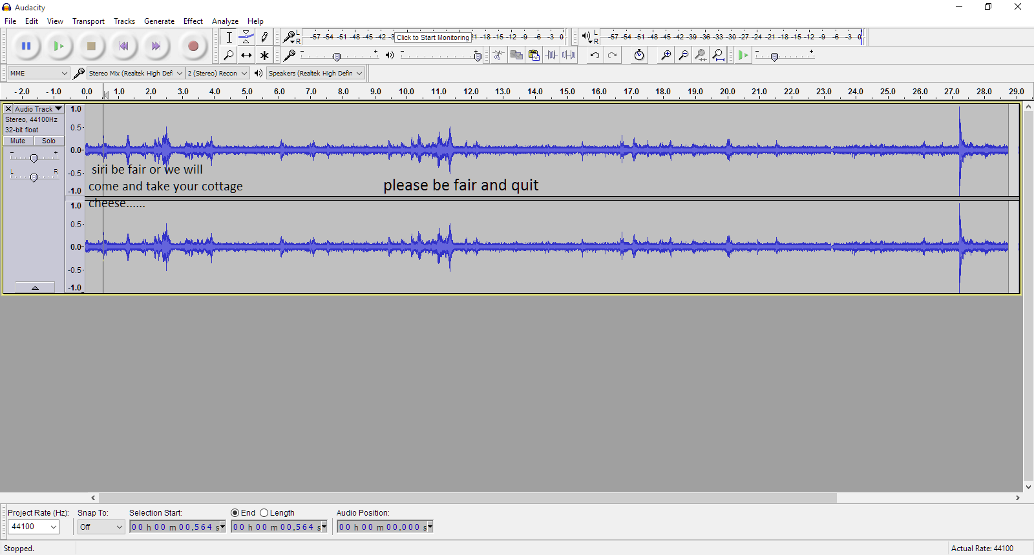Click the Fit Project zoom icon
This screenshot has width=1034, height=555.
click(718, 55)
